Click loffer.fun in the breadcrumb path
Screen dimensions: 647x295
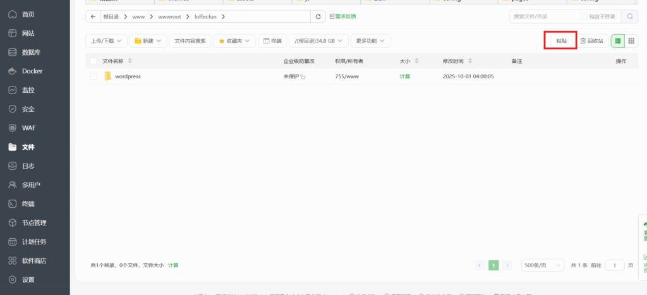coord(205,16)
